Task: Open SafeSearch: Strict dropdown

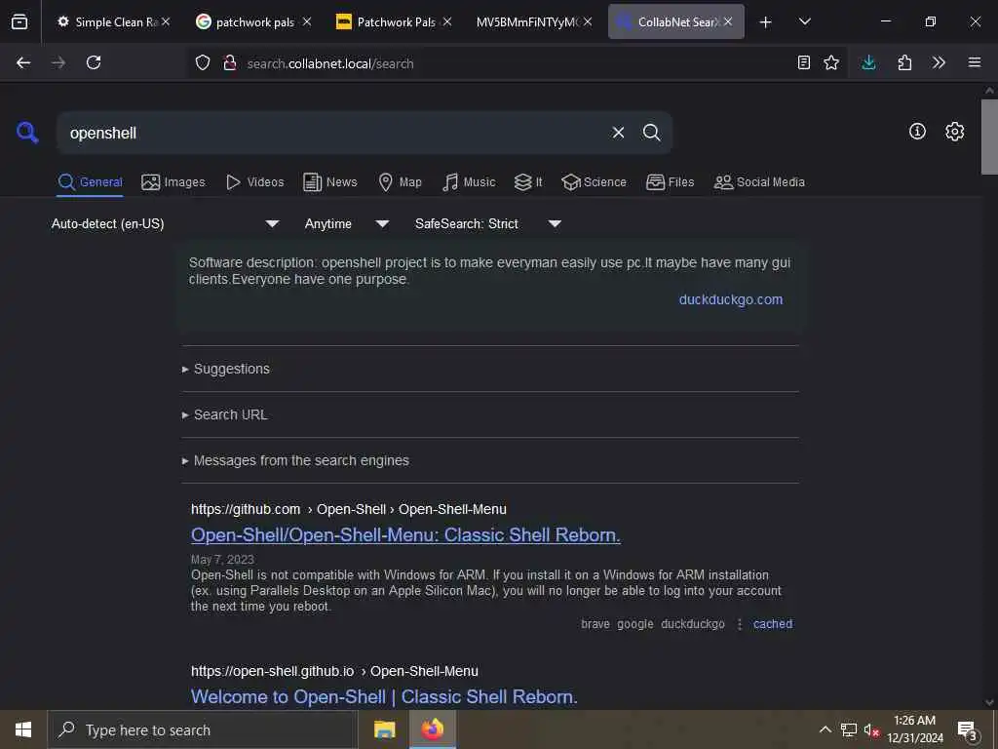Action: click(x=487, y=223)
